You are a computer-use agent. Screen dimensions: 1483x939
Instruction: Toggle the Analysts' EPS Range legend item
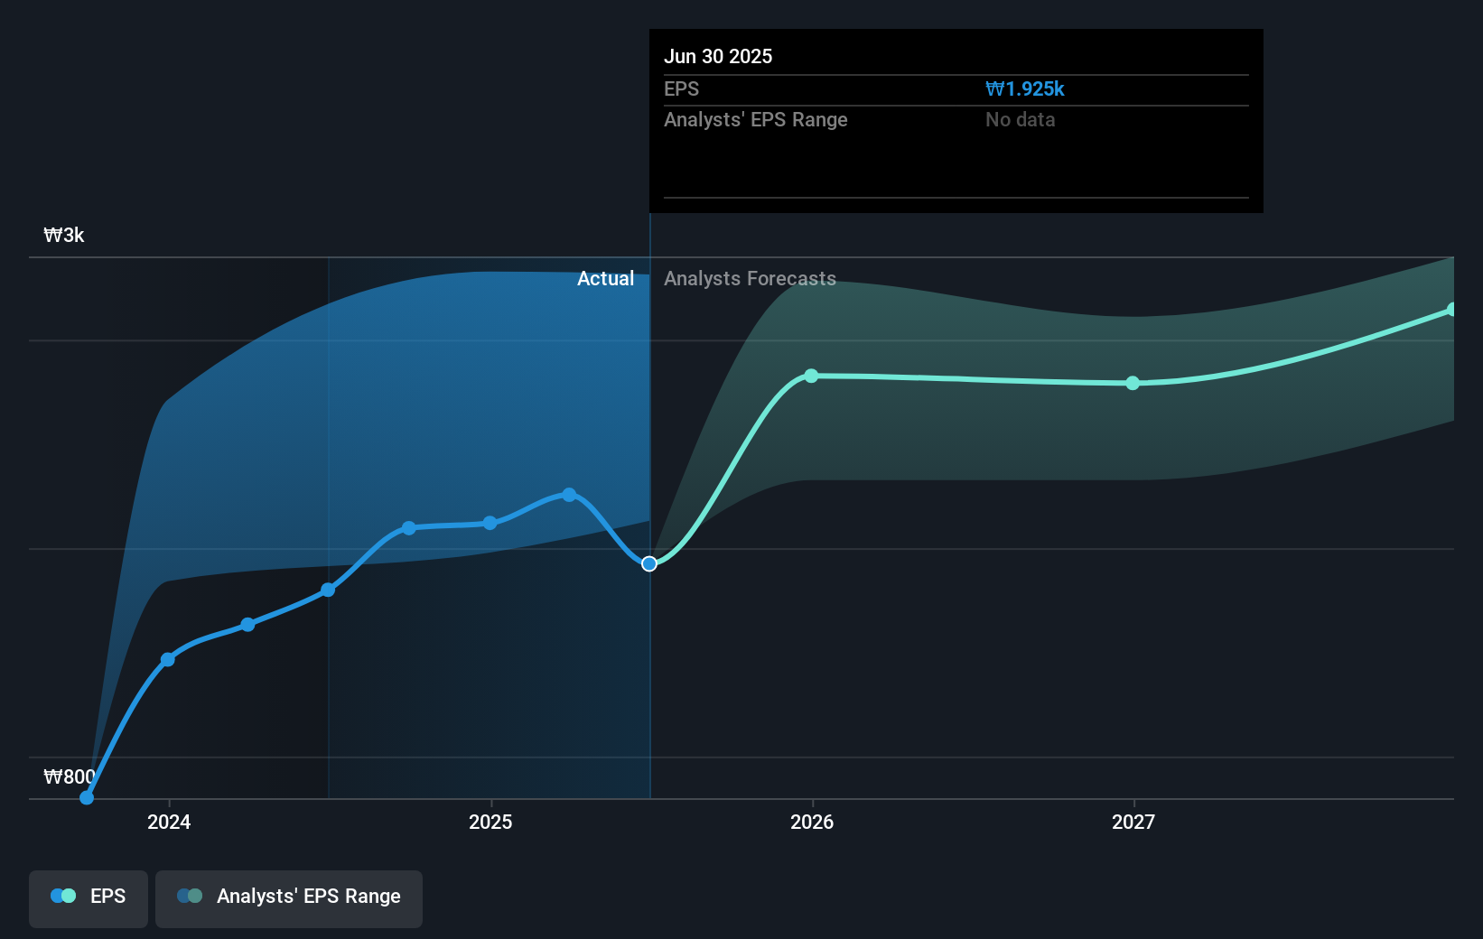click(288, 898)
